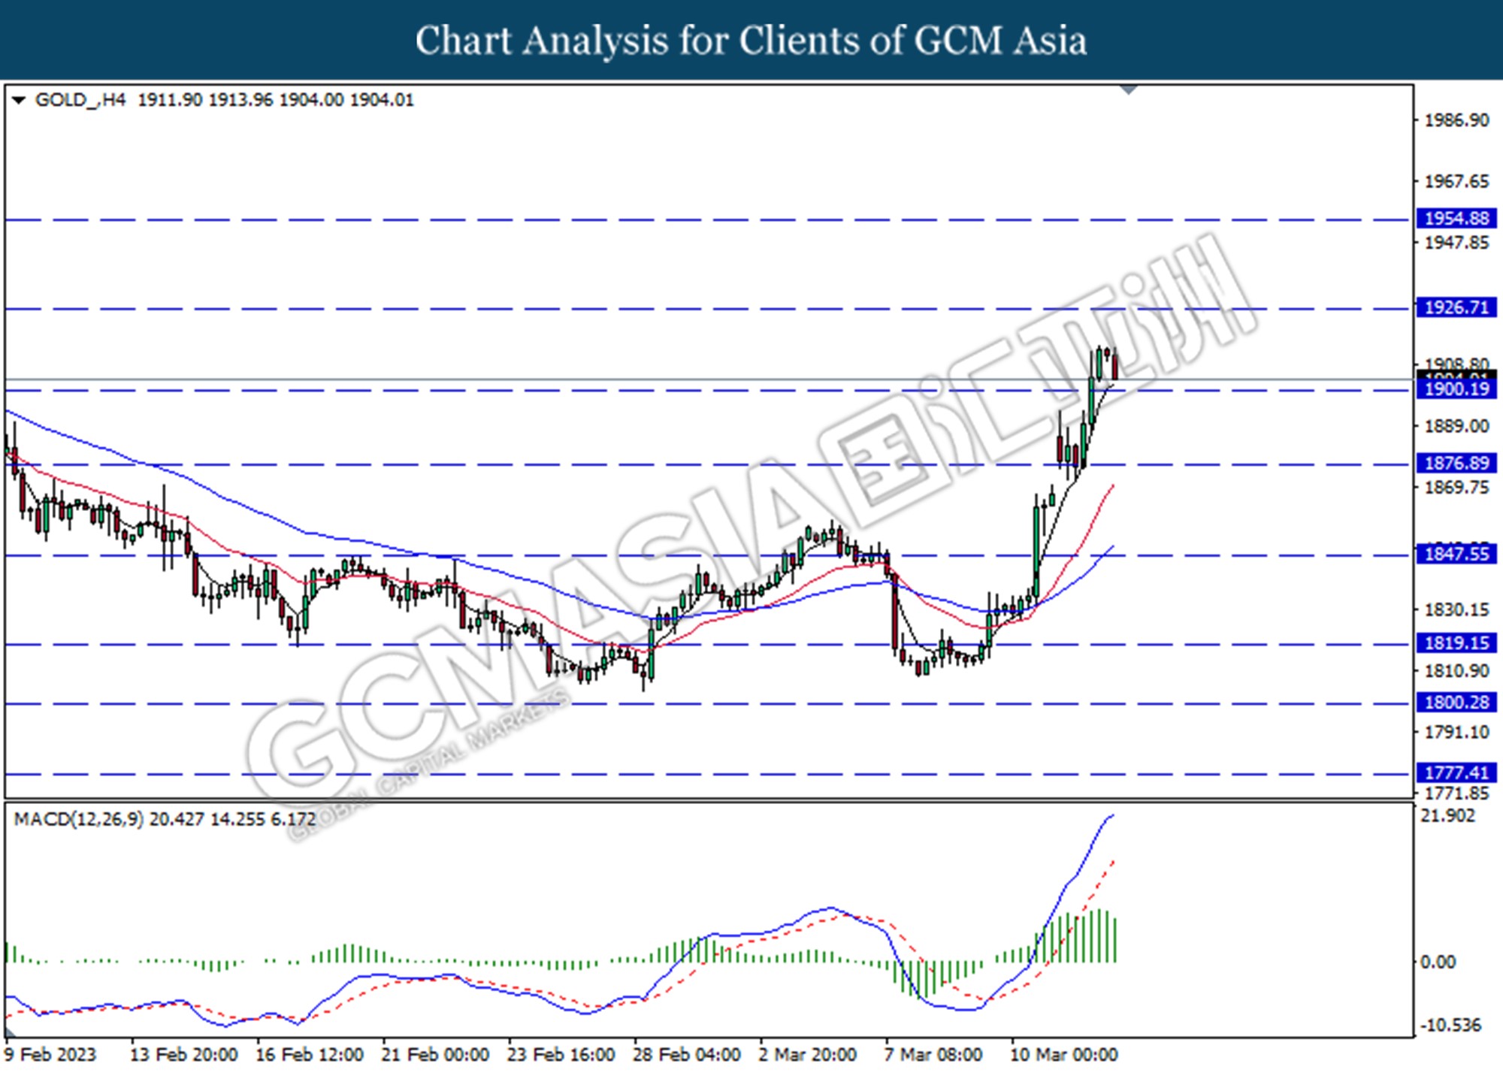Click the 1876.89 price level label
Screen dimensions: 1503x1073
[1456, 463]
